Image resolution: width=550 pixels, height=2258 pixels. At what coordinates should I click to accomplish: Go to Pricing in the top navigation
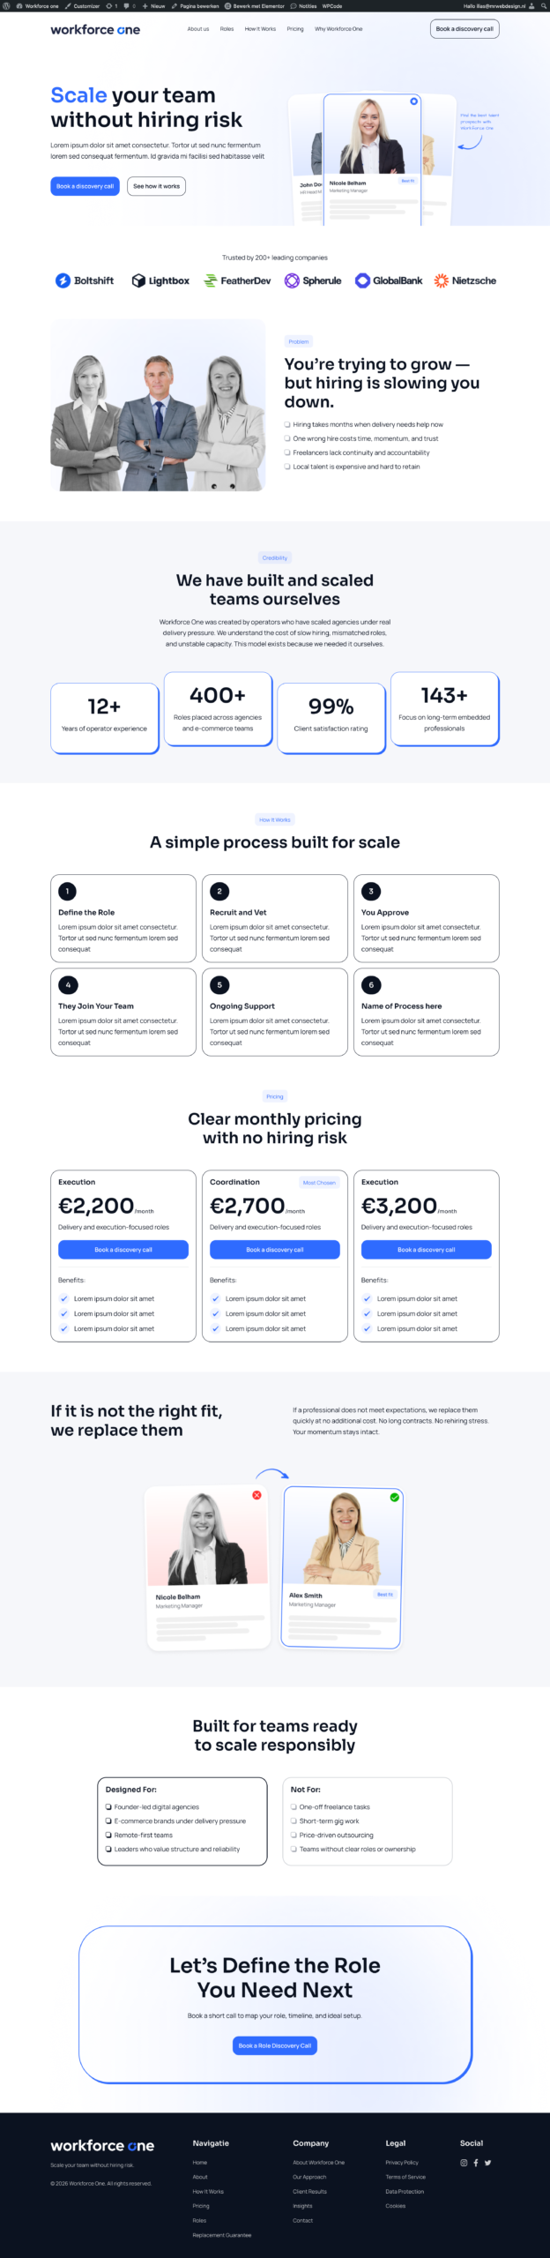295,29
